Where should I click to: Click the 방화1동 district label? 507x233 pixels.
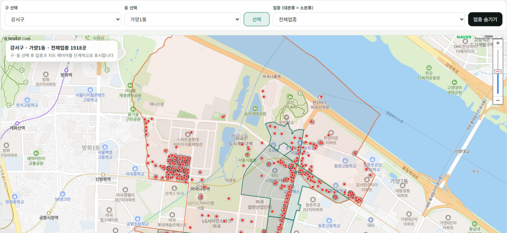click(x=91, y=147)
